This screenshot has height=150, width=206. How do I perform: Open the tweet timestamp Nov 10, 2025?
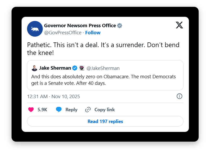pyautogui.click(x=54, y=97)
